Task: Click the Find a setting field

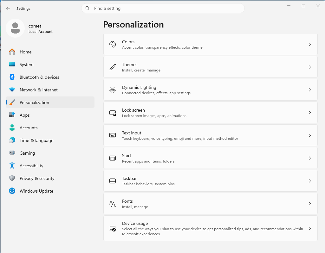Action: pyautogui.click(x=163, y=8)
